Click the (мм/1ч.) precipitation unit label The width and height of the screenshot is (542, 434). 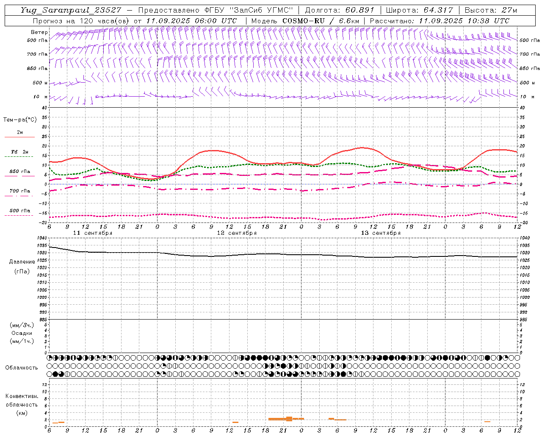[22, 341]
